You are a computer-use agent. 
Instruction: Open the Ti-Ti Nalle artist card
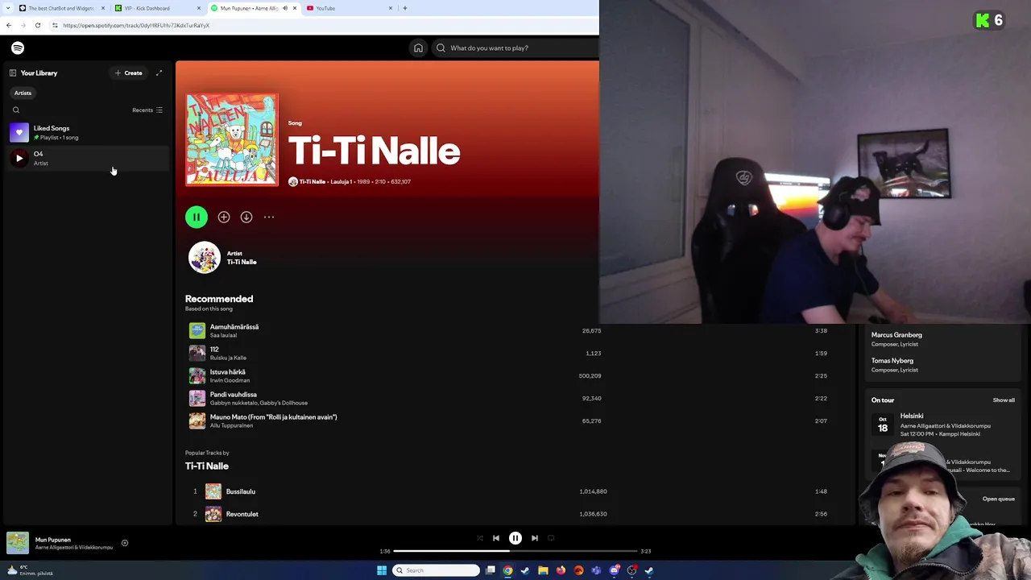point(223,258)
